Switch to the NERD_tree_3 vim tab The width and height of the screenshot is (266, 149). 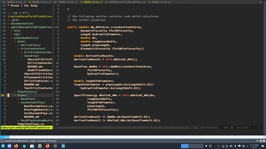[x=93, y=2]
